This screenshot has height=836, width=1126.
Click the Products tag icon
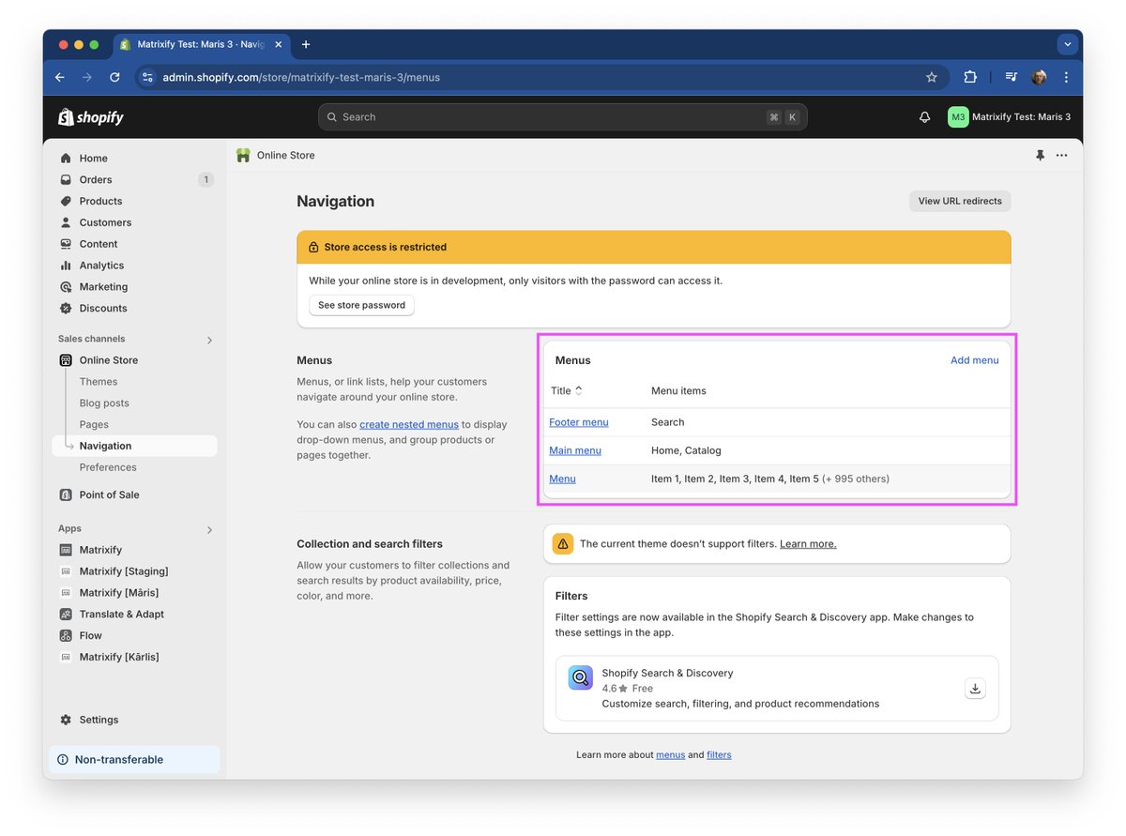tap(66, 202)
